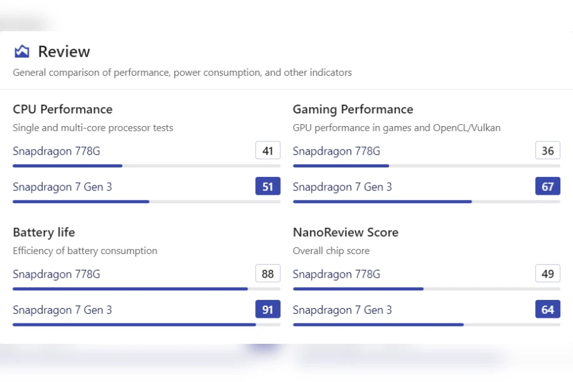Click the NanoReview Score heading
Screen dimensions: 573x382
coord(345,232)
